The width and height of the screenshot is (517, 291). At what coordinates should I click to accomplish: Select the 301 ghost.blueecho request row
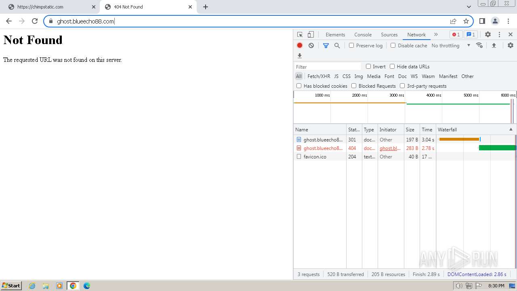click(405, 139)
